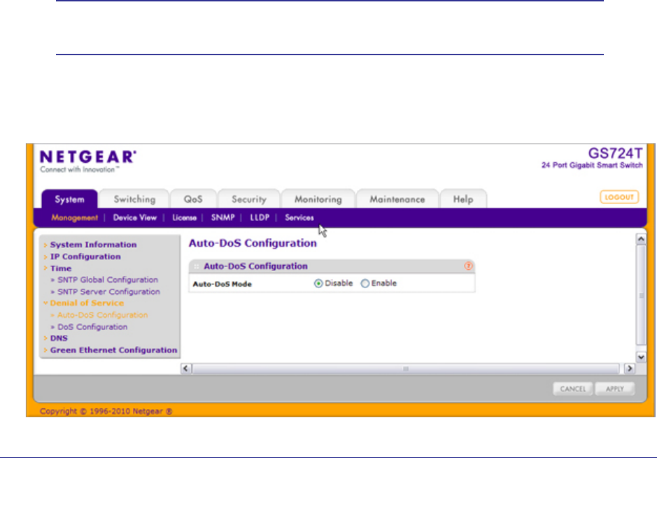Click the horizontal scrollbar track
Viewport: 657px width, 506px height.
click(x=406, y=368)
